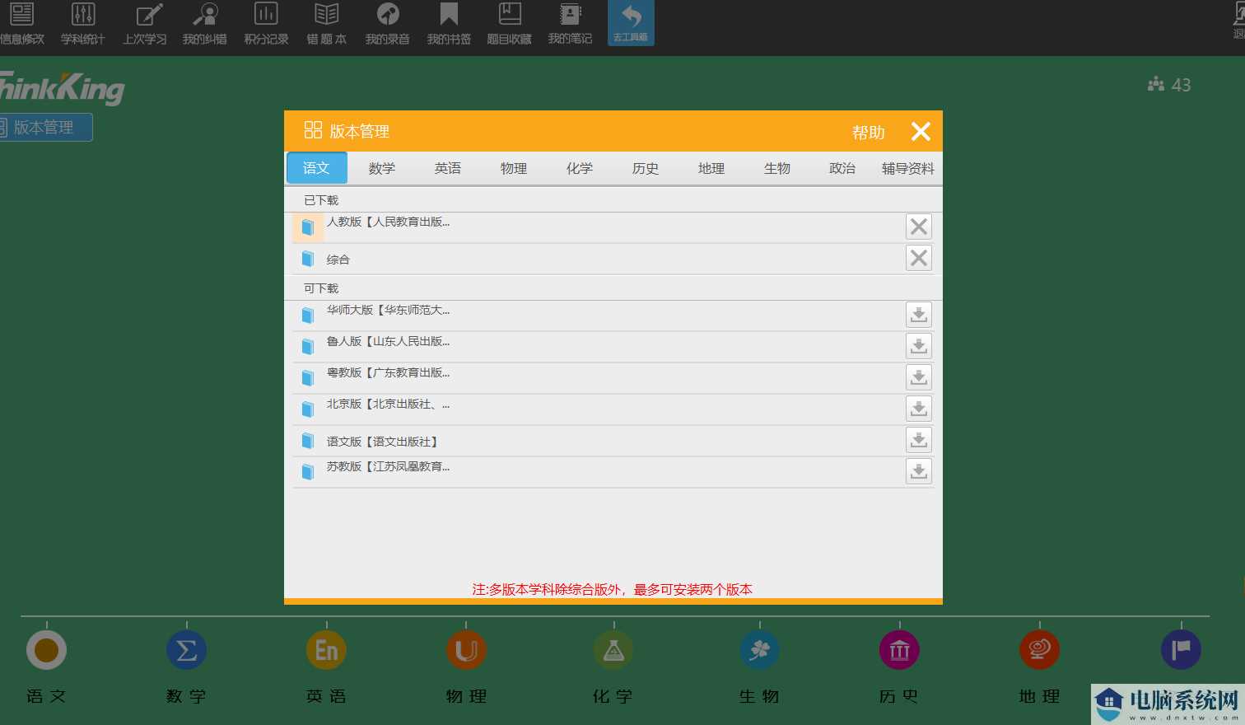The image size is (1245, 725).
Task: Open the flag subject icon at far right
Action: pyautogui.click(x=1181, y=650)
